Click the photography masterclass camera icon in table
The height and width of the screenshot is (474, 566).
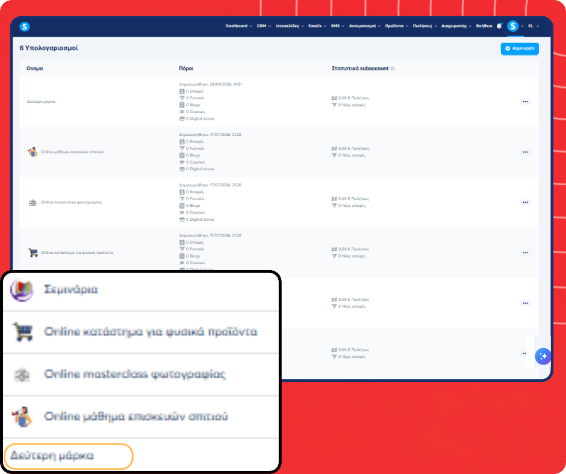(x=33, y=202)
